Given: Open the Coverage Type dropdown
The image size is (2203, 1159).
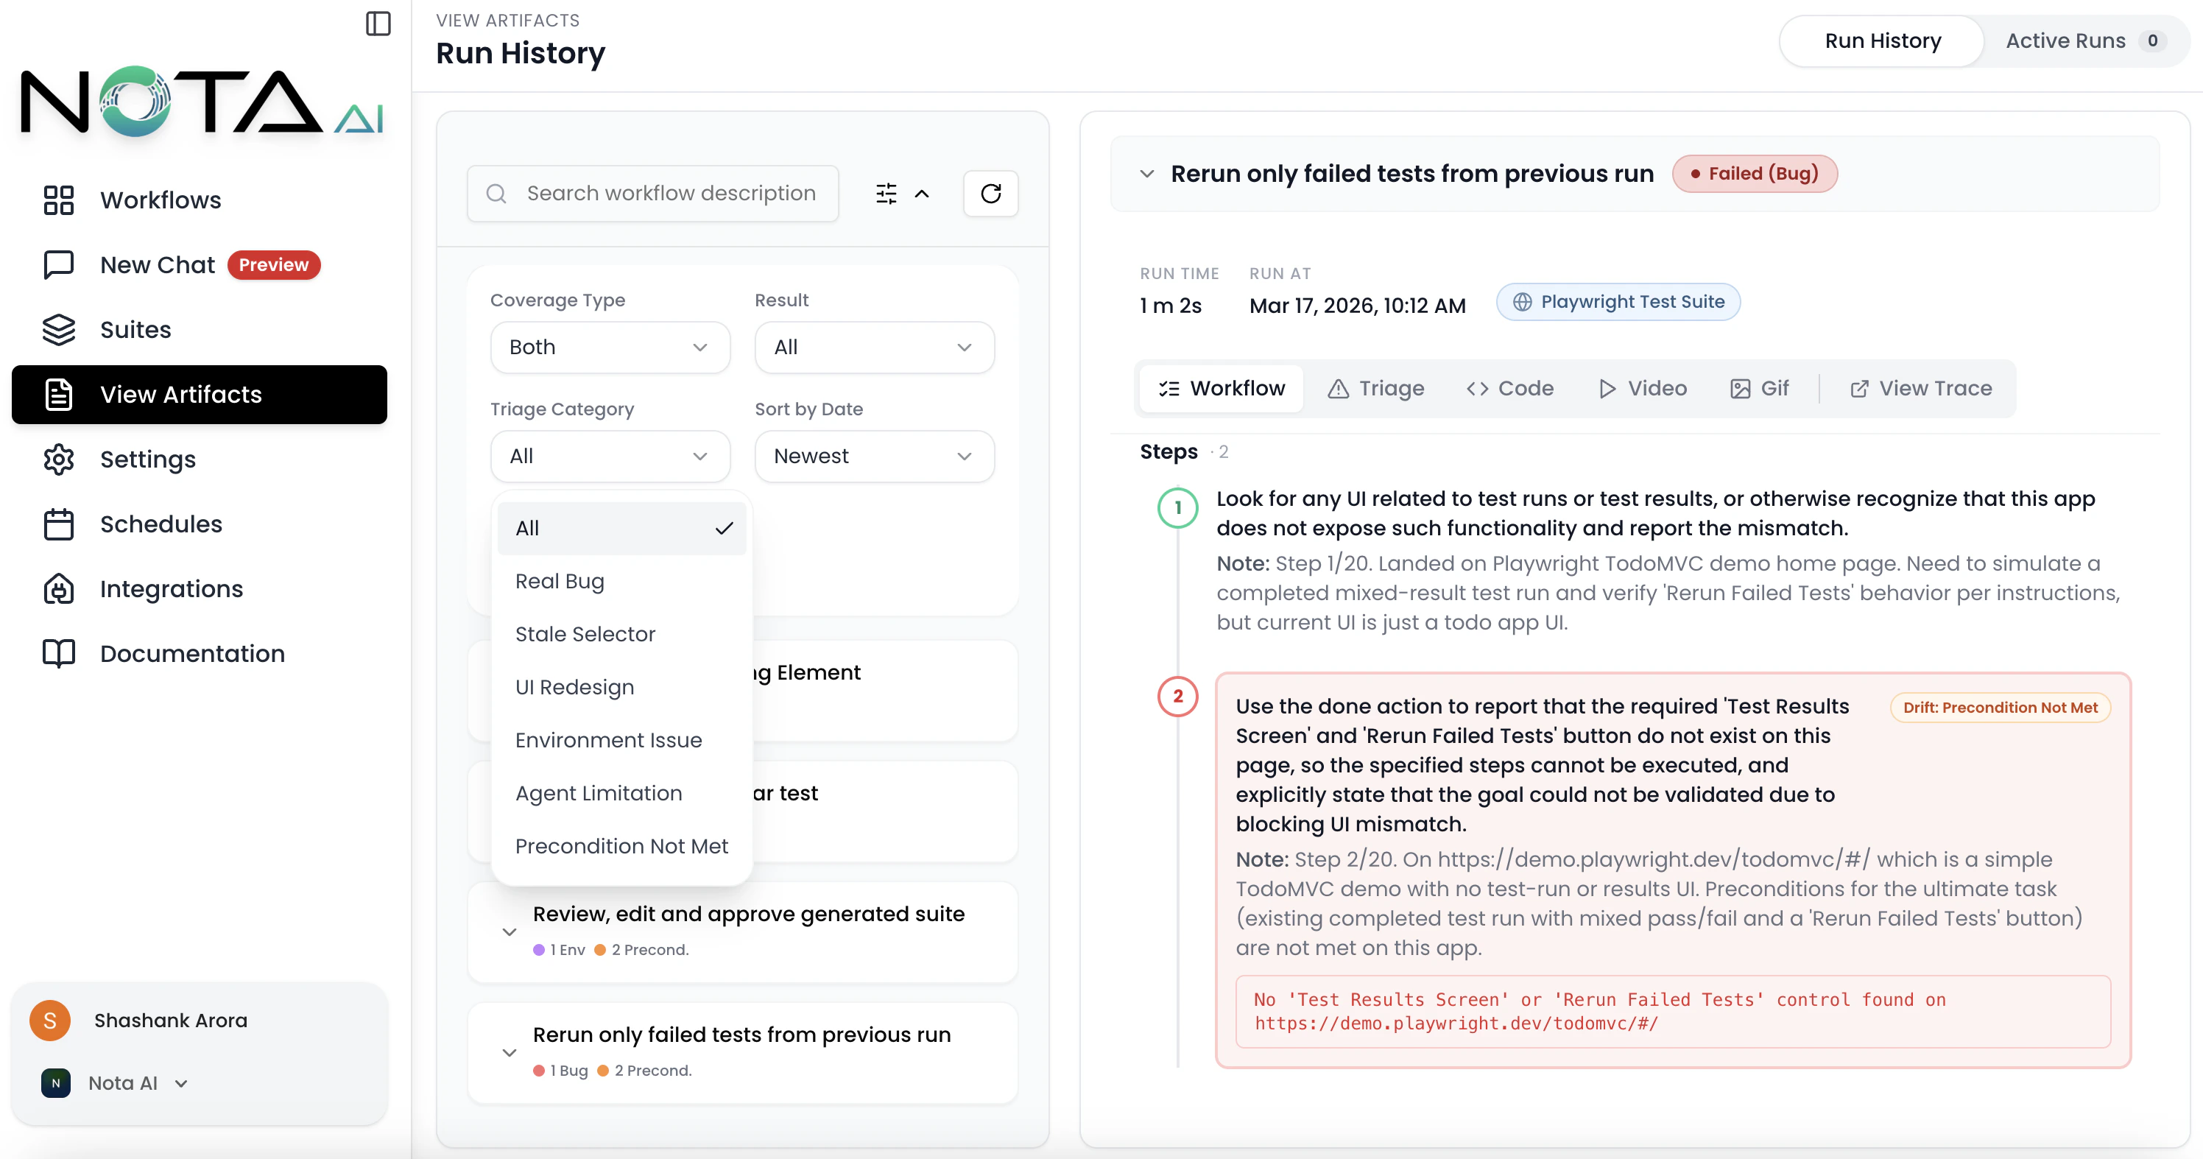Looking at the screenshot, I should [610, 348].
